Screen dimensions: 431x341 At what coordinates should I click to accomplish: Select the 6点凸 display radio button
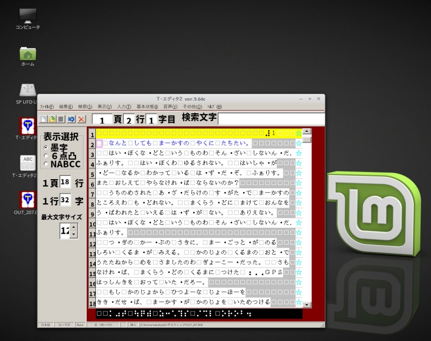46,156
